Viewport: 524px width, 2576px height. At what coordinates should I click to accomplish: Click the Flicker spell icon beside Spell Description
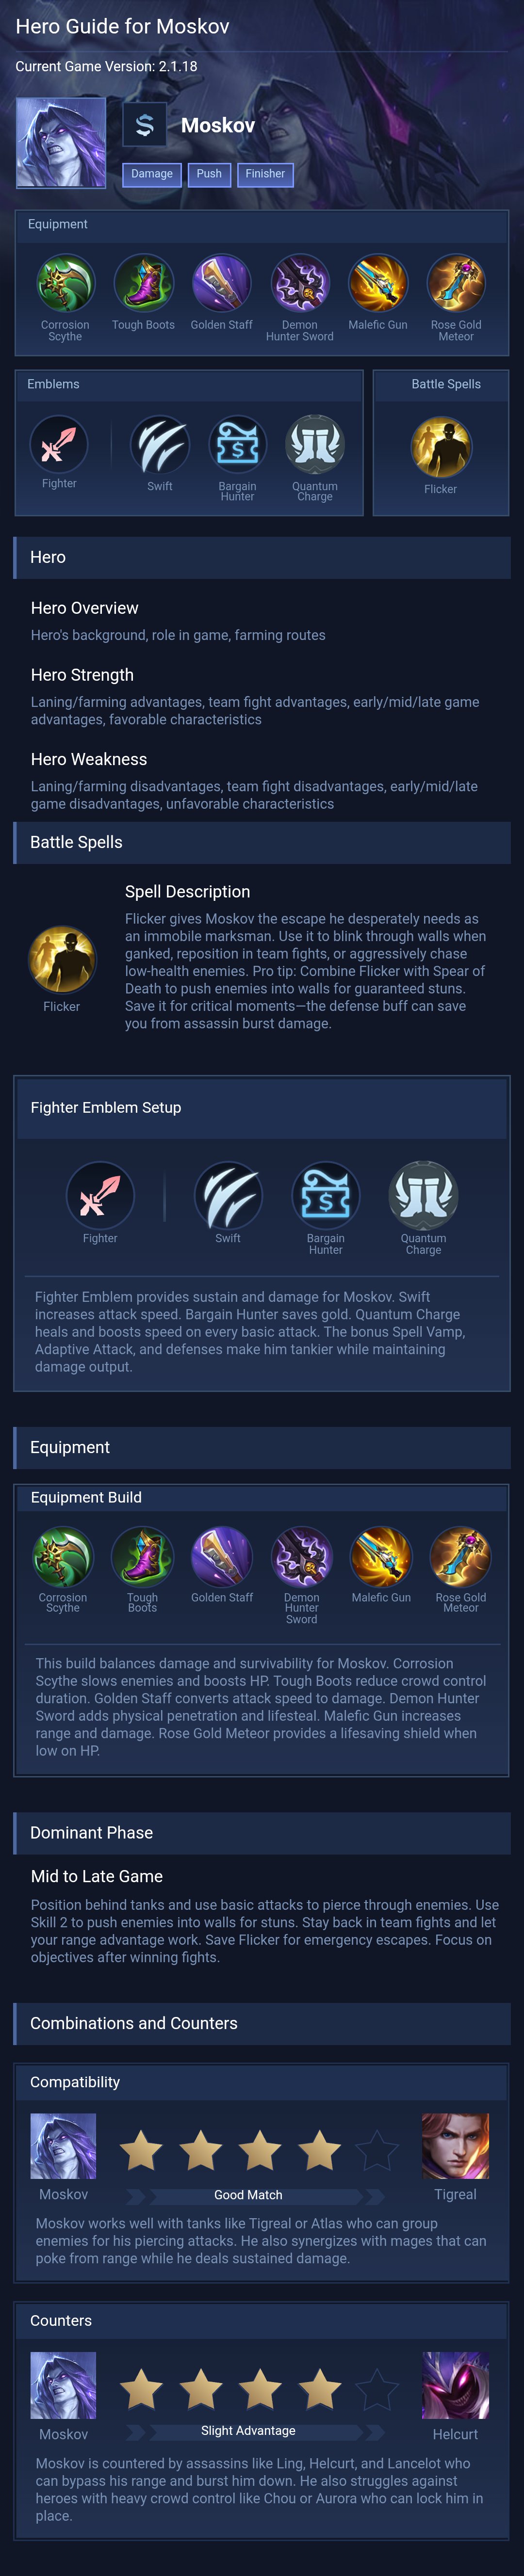[x=62, y=959]
